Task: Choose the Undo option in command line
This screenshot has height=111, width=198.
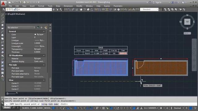Action: pos(56,104)
